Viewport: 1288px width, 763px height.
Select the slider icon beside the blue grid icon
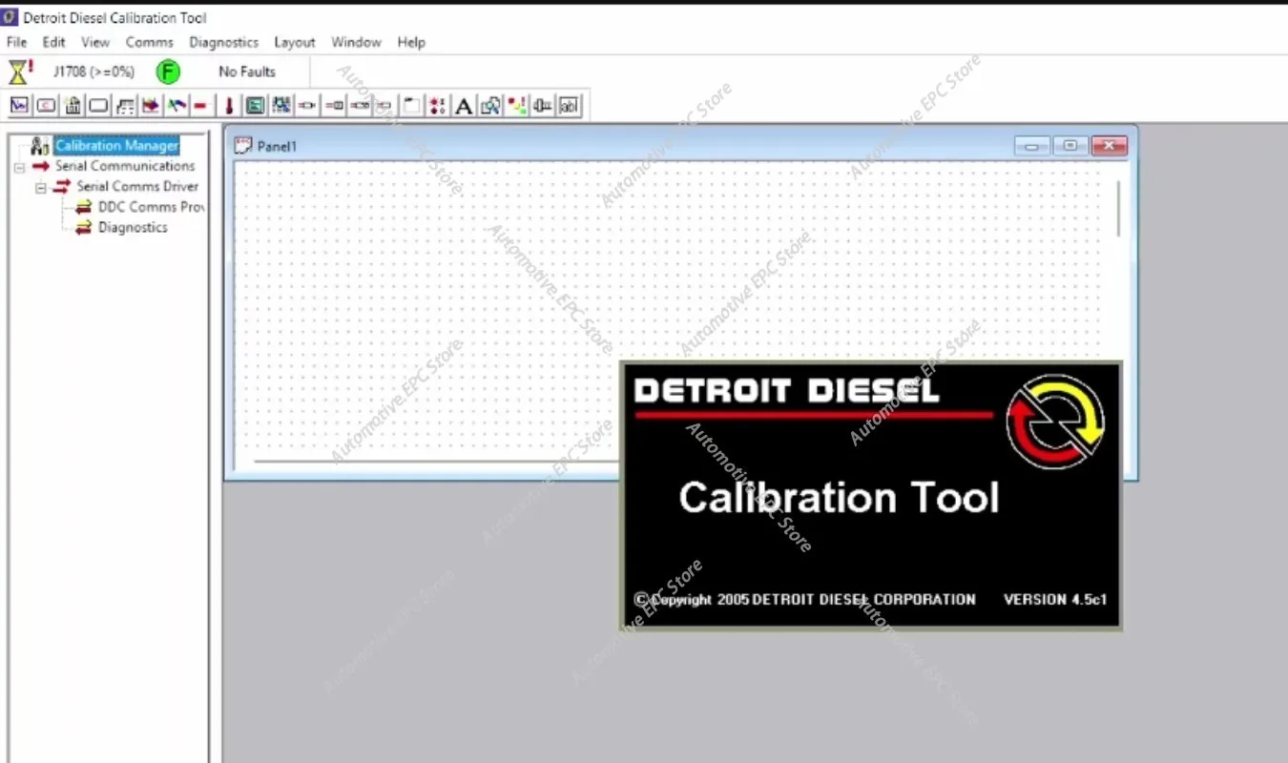(306, 105)
